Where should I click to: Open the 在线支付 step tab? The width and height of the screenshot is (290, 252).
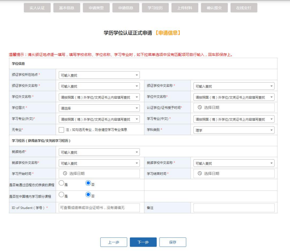[244, 8]
